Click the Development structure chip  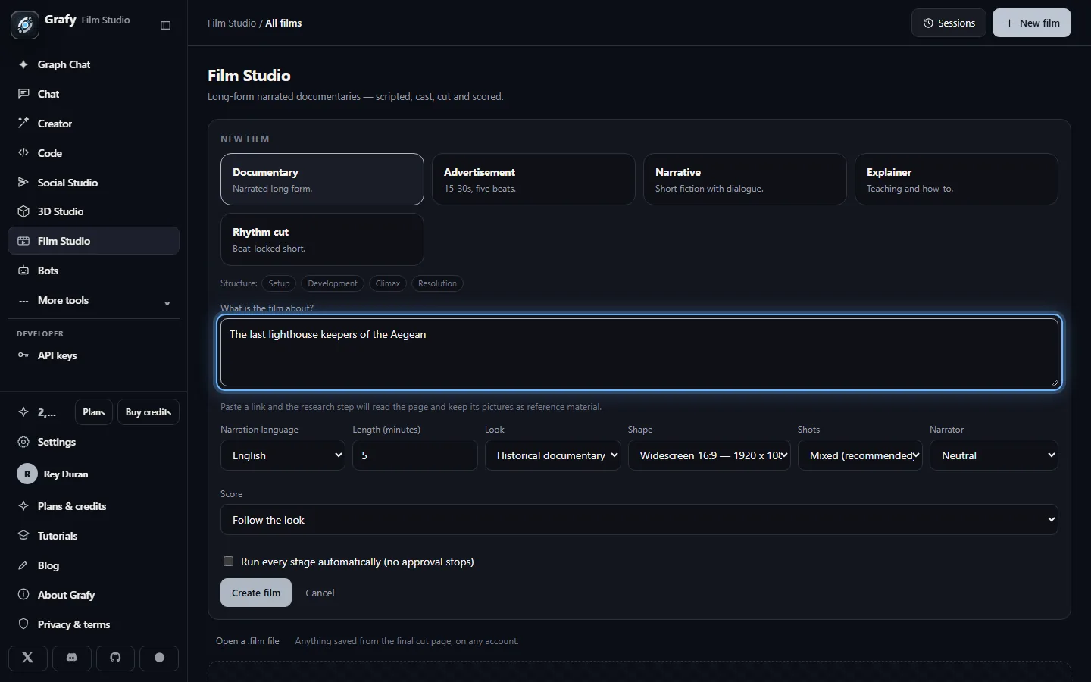(x=333, y=283)
